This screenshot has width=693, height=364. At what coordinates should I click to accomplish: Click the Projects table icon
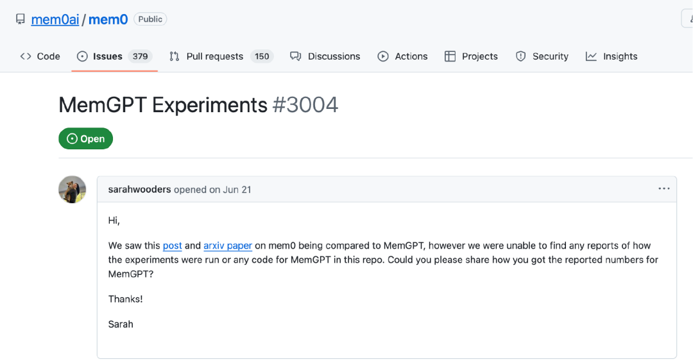(x=450, y=56)
